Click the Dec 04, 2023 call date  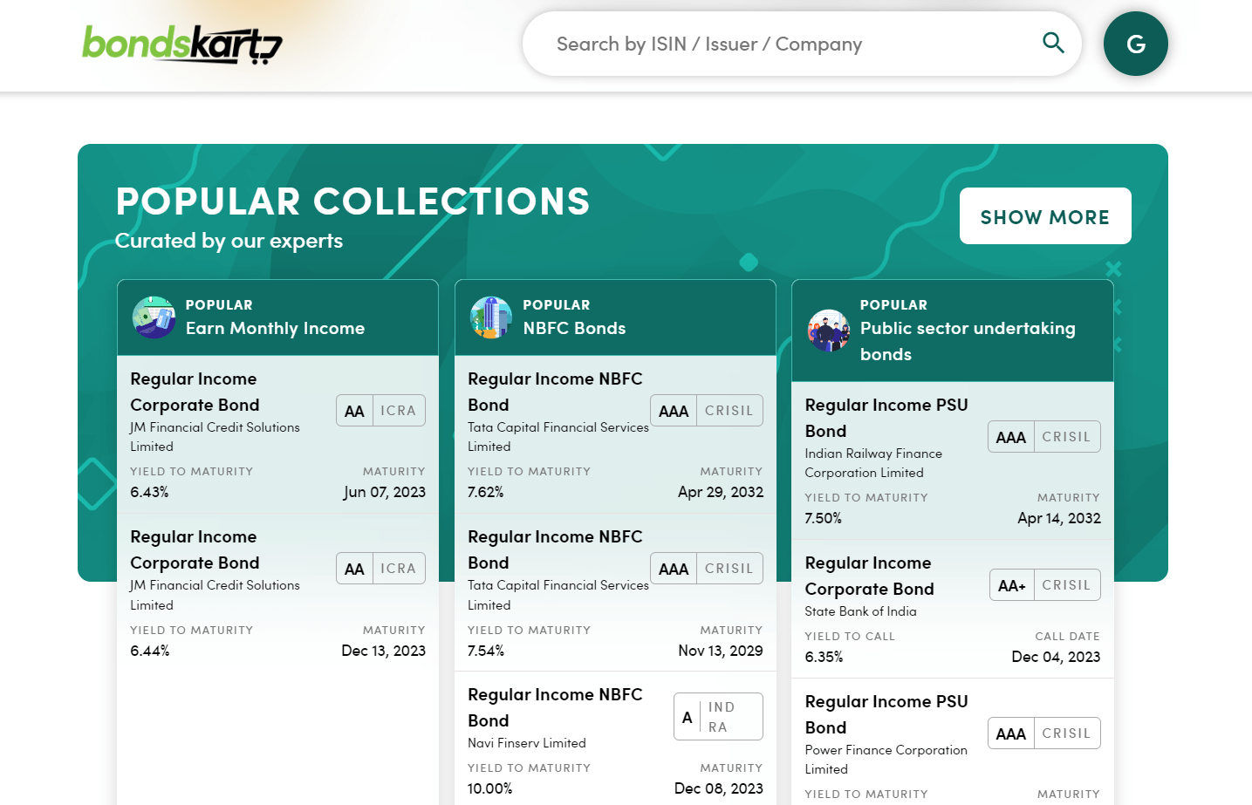[x=1056, y=657]
